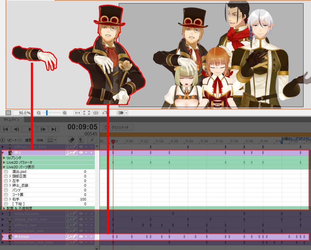Toggle eye icon on elfMusic_new_front track

coord(81,147)
